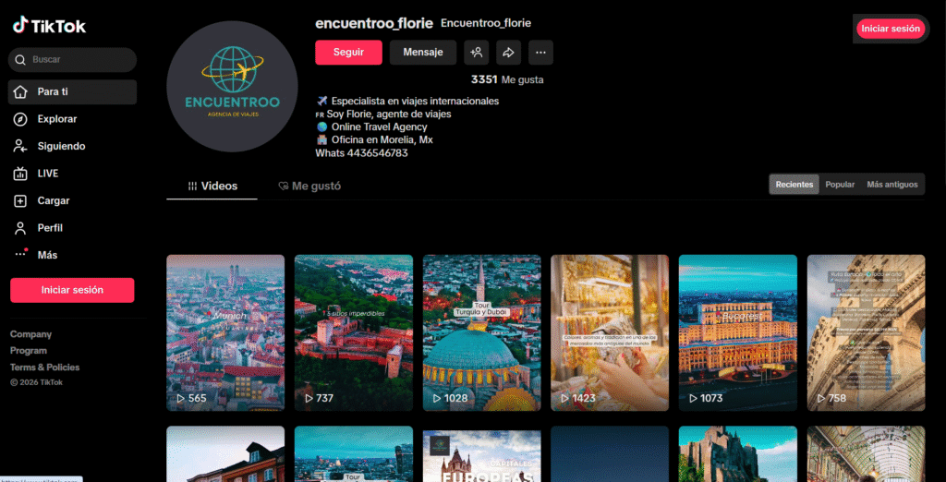Select the Recientes sort option
Screen dimensions: 946x482
794,185
